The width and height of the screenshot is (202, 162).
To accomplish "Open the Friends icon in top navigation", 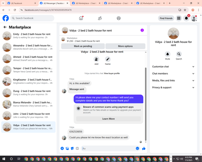I will tap(100, 18).
